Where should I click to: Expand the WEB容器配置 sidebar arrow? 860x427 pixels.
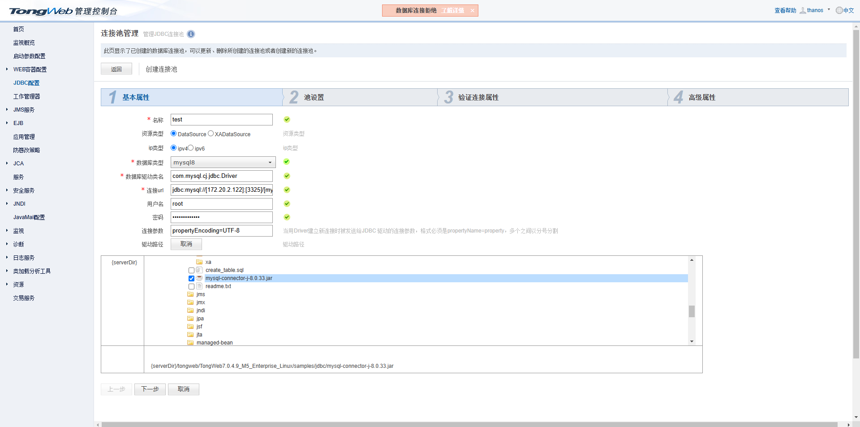[7, 69]
